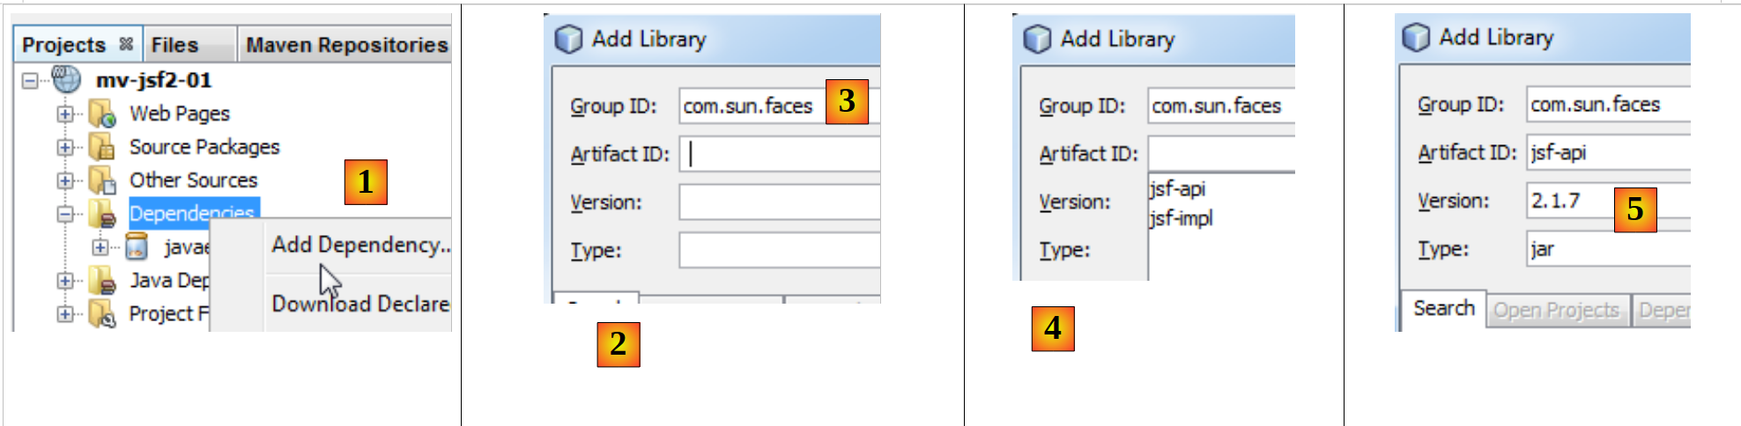Close the Projects tab with its x icon
The image size is (1741, 426).
coord(126,44)
